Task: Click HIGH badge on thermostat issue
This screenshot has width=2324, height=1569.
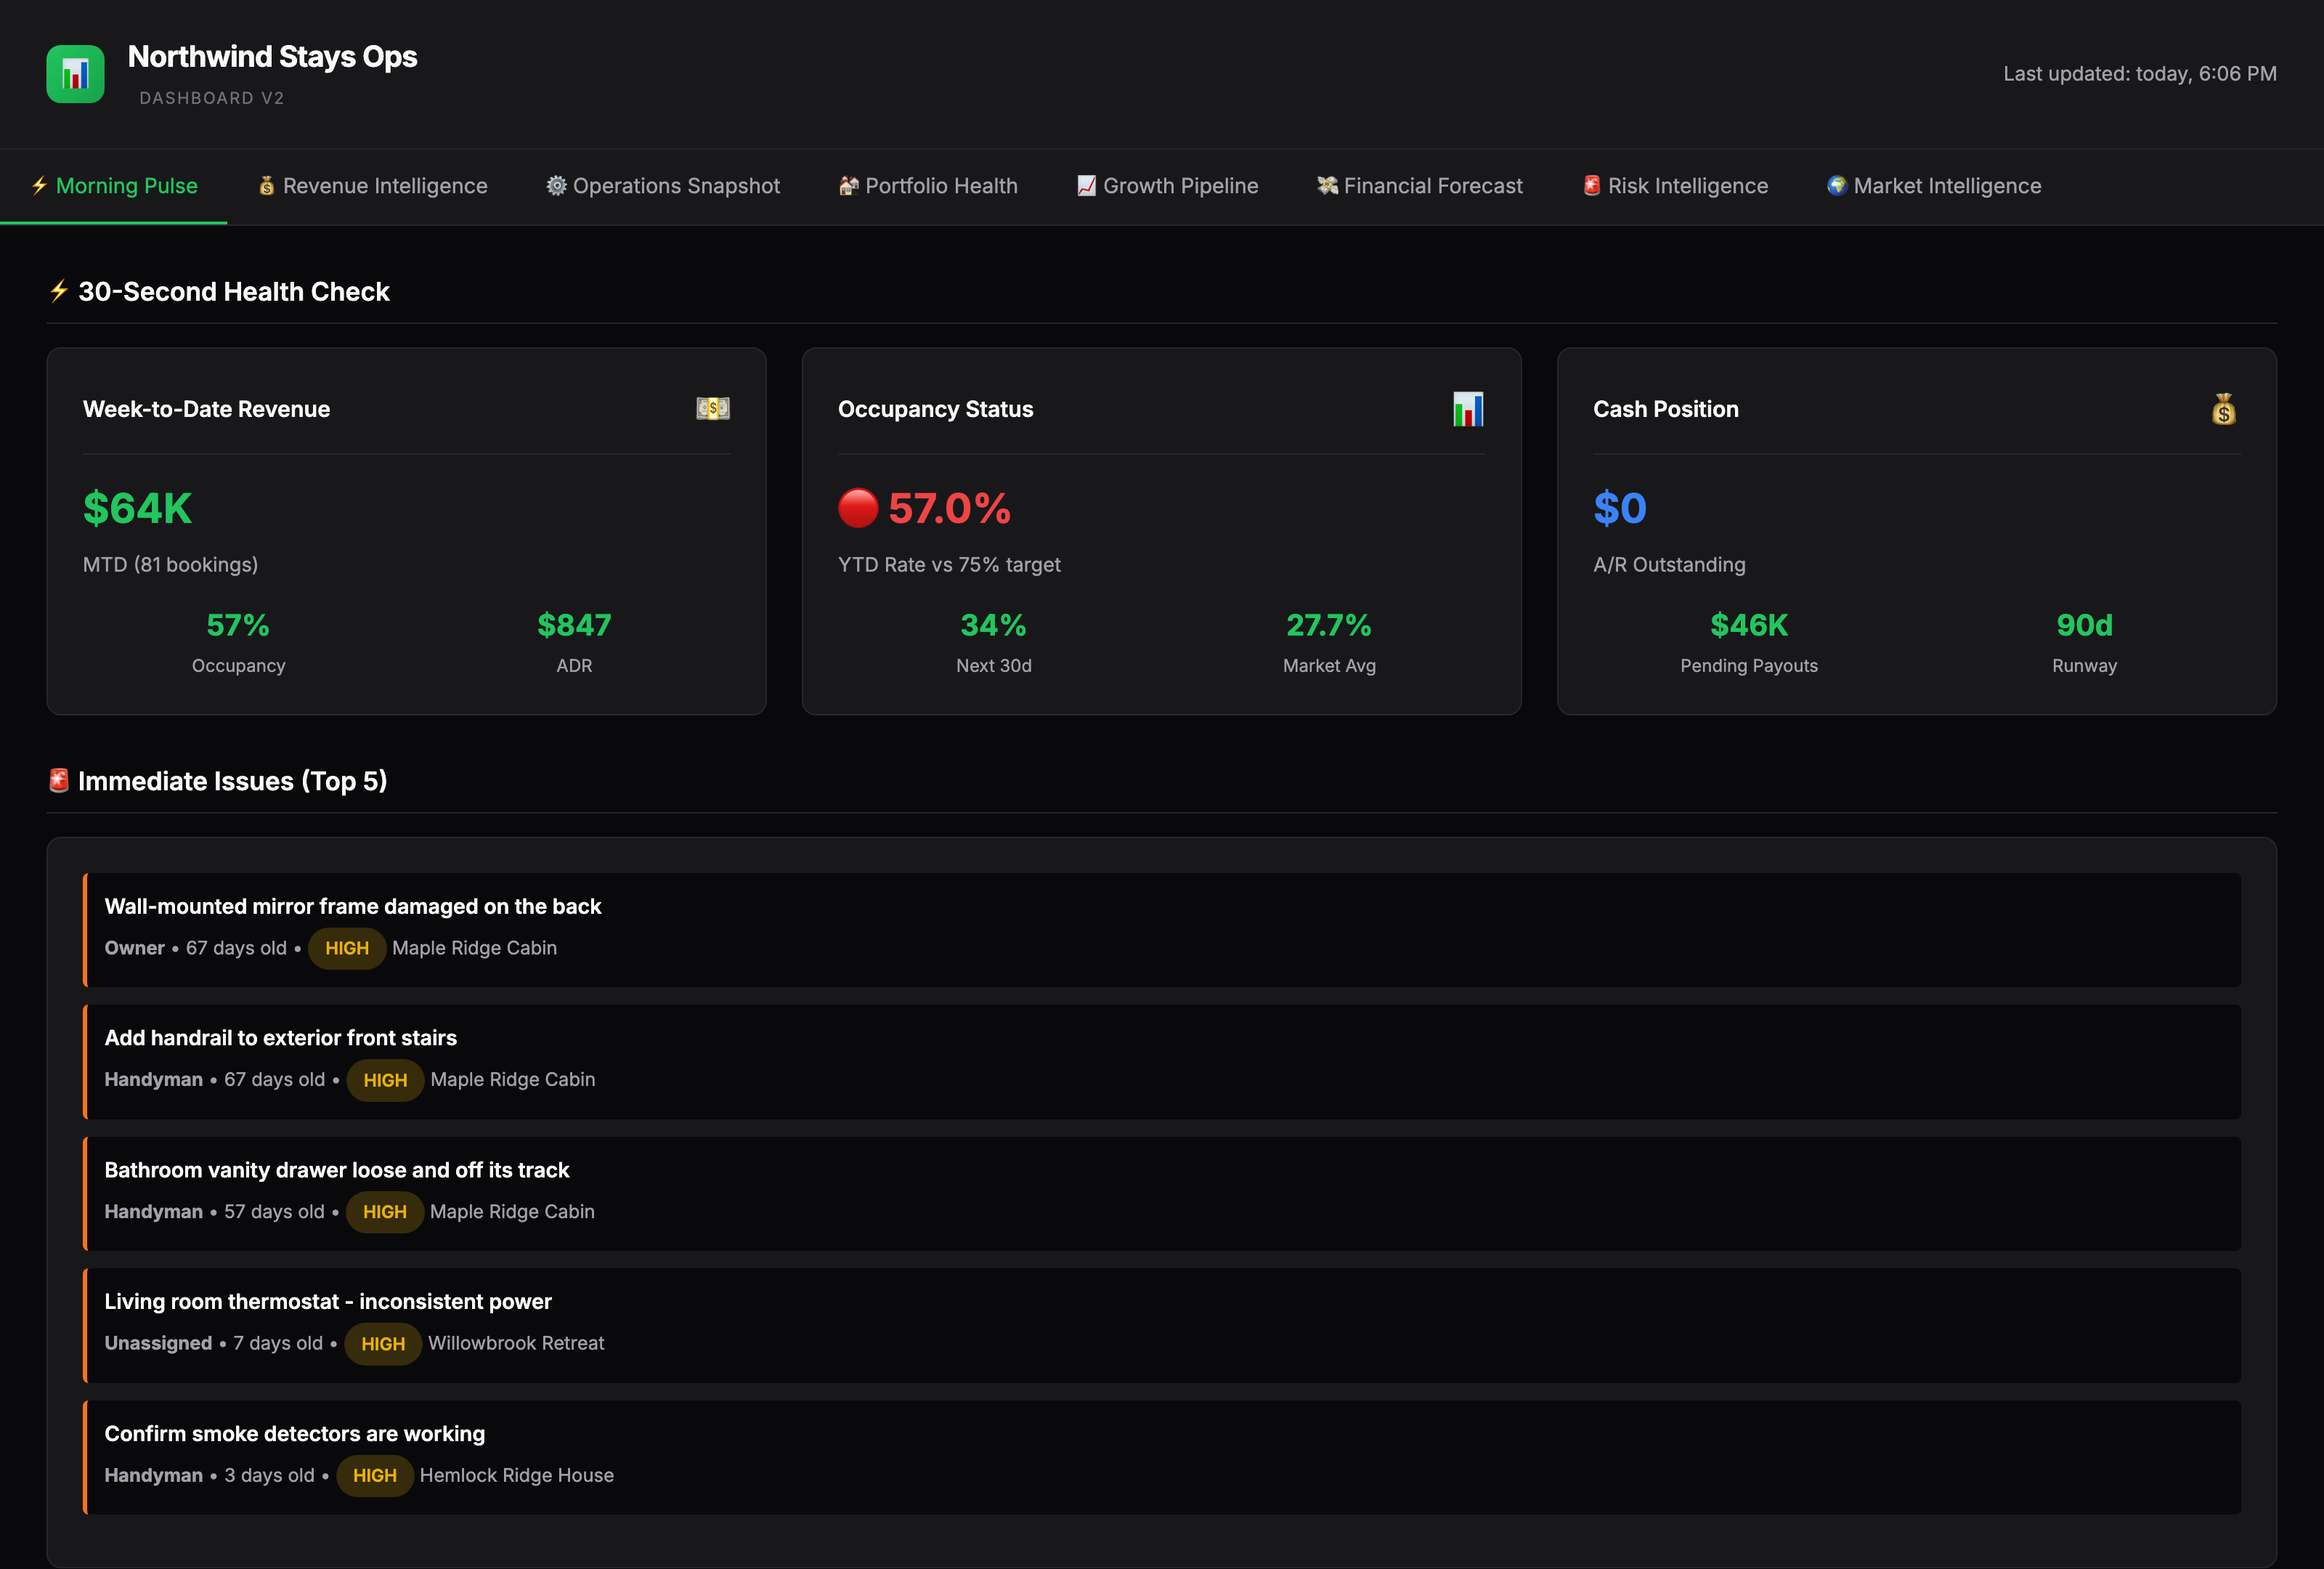Action: [383, 1344]
